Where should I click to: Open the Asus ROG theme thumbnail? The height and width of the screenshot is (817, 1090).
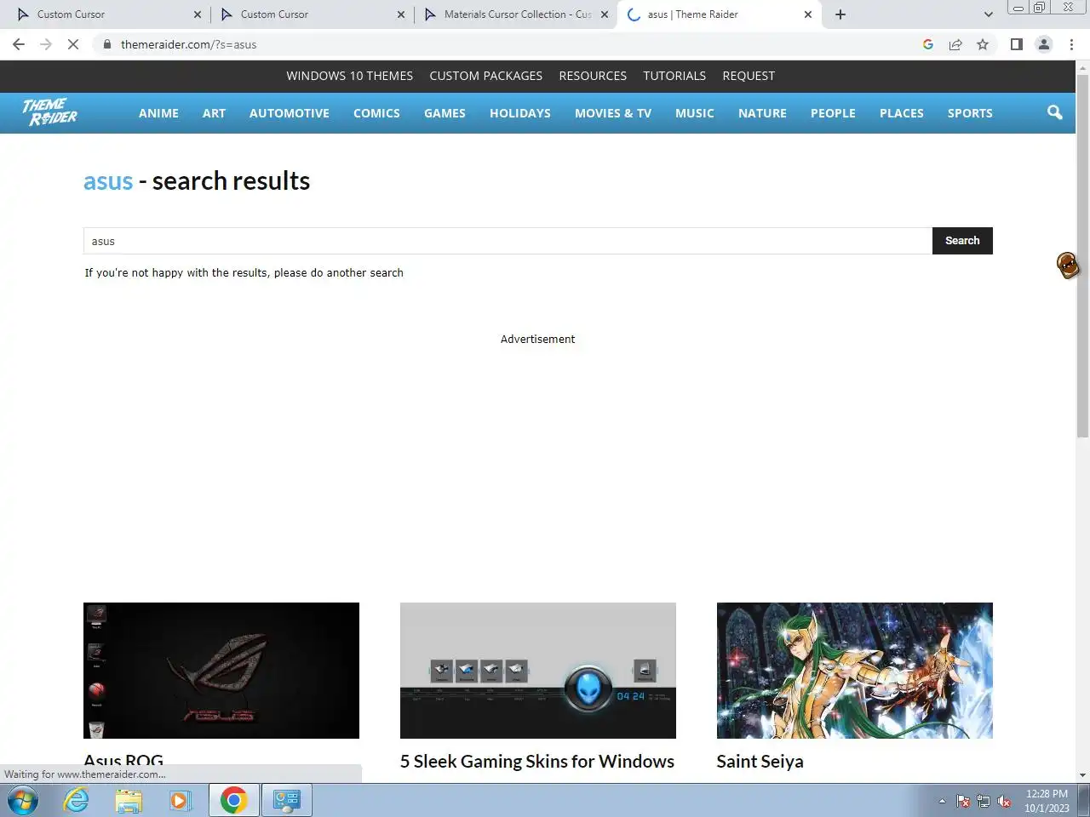tap(221, 671)
